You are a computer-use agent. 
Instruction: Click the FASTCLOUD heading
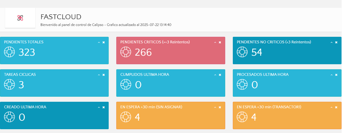point(61,17)
